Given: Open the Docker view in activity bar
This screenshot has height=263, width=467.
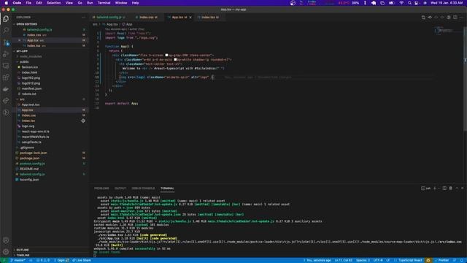Looking at the screenshot, I should pos(6,89).
